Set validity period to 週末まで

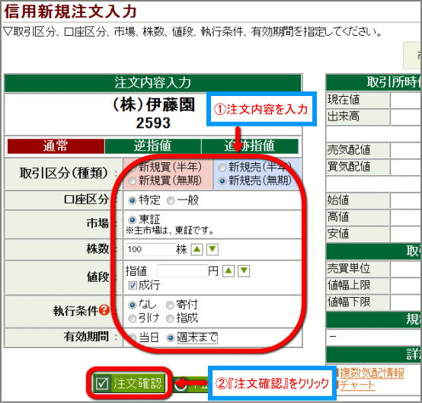171,337
